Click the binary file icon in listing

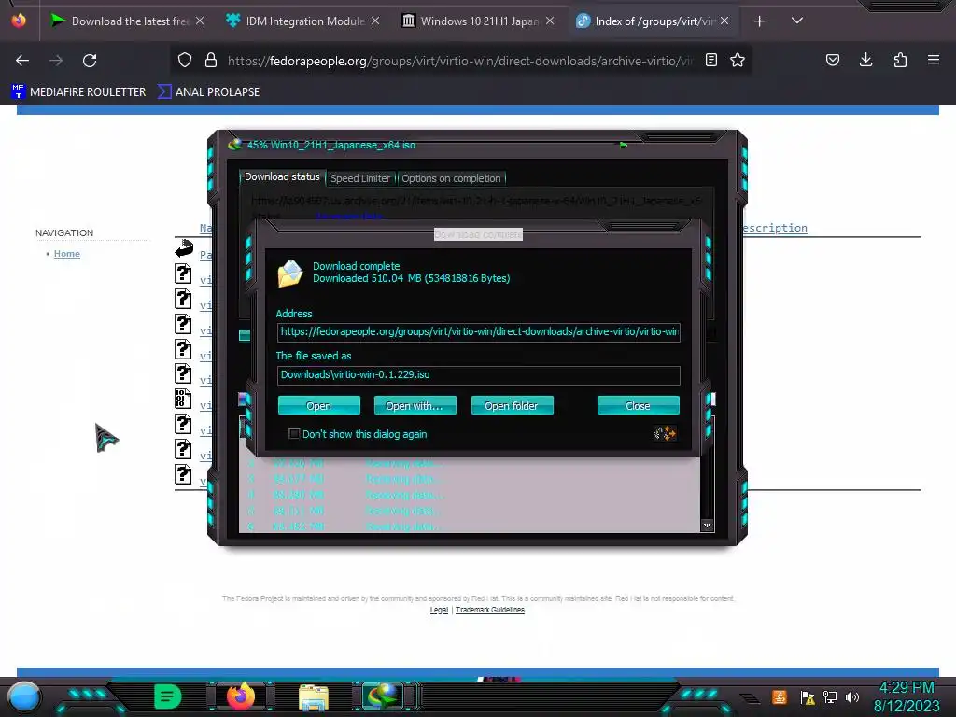point(183,398)
